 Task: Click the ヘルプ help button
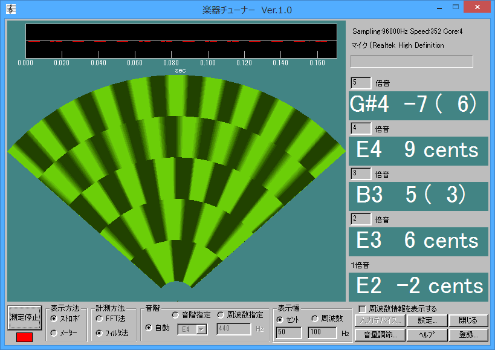coord(431,334)
